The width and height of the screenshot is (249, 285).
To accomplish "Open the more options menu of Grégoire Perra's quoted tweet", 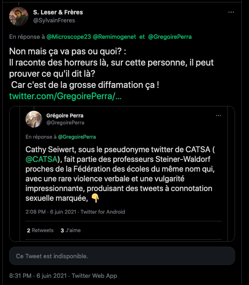I will (x=218, y=116).
